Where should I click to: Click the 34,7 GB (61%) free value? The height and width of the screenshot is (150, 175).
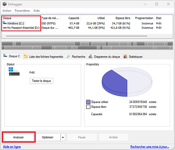pyautogui.click(x=121, y=23)
